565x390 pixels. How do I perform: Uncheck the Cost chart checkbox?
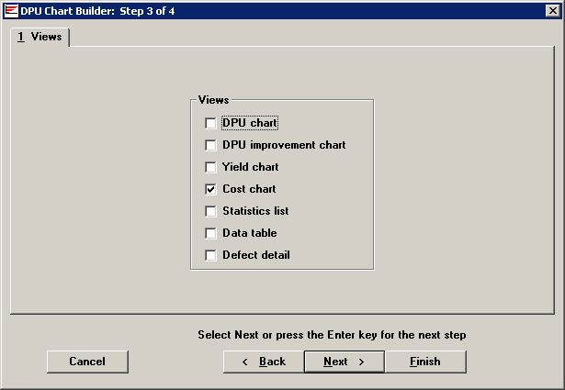211,189
